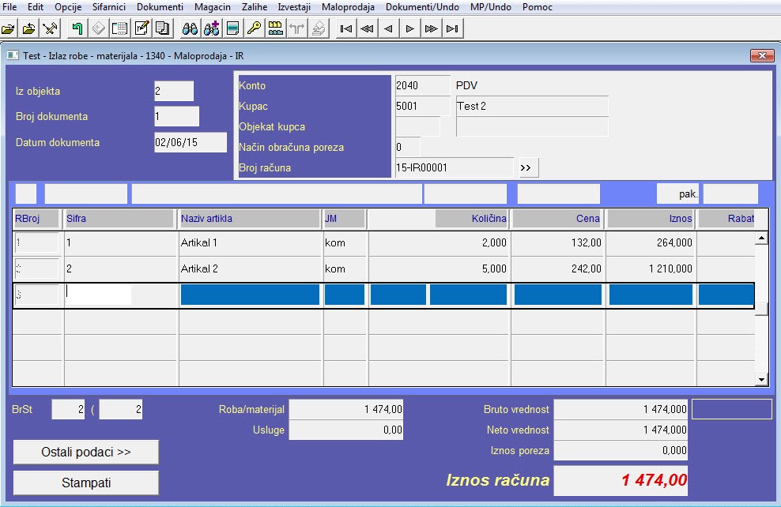This screenshot has height=507, width=781.
Task: Close the Izlaz robe document window
Action: point(762,55)
